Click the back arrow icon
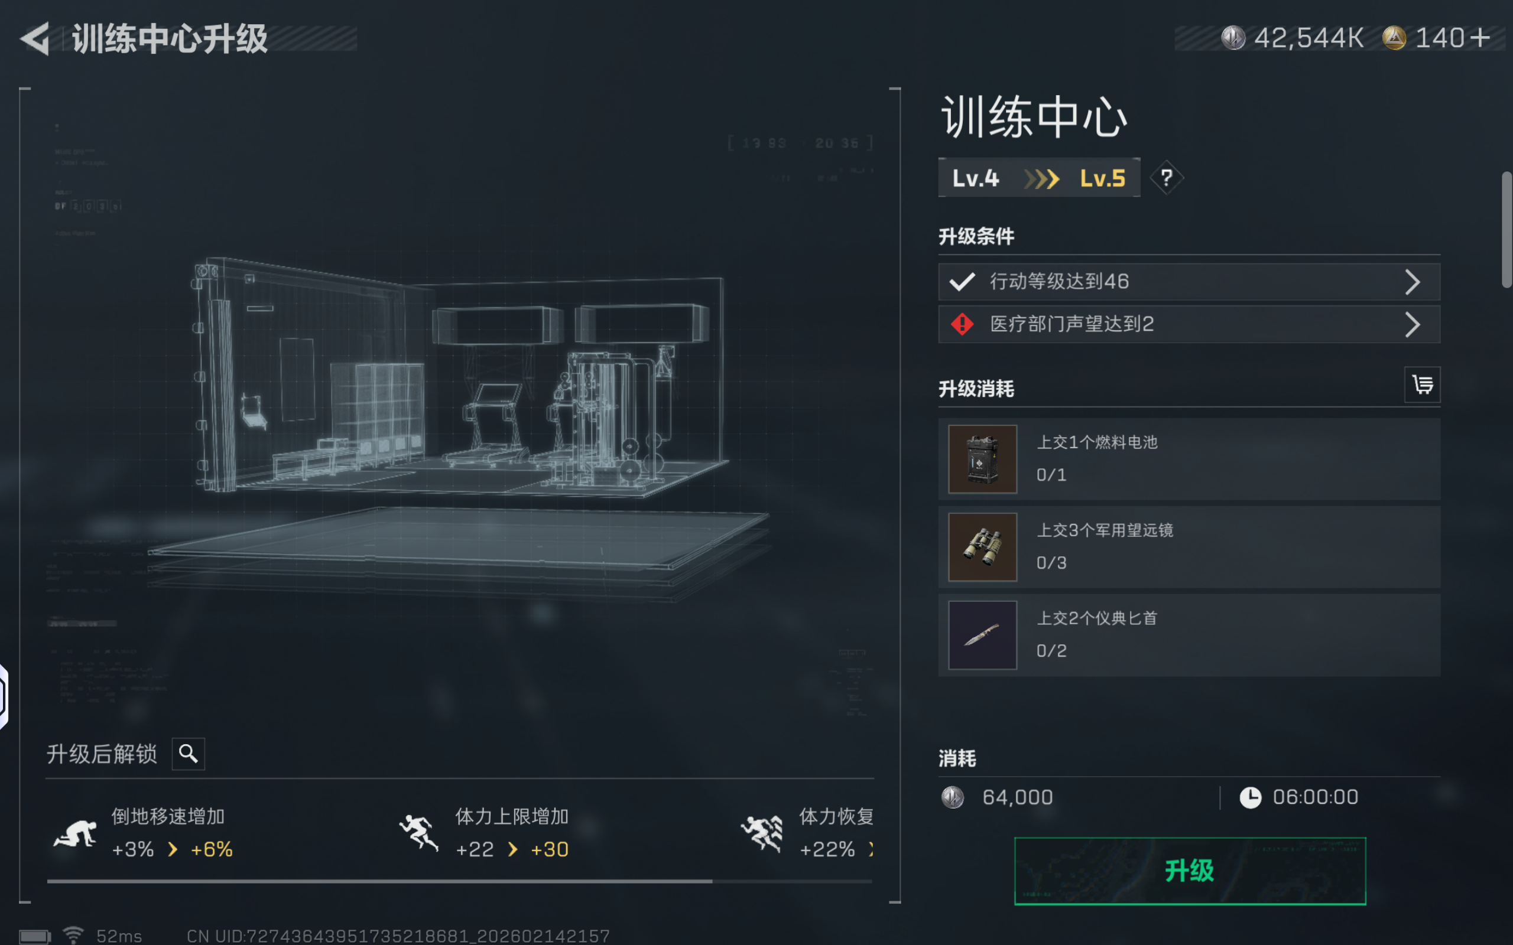 tap(35, 39)
